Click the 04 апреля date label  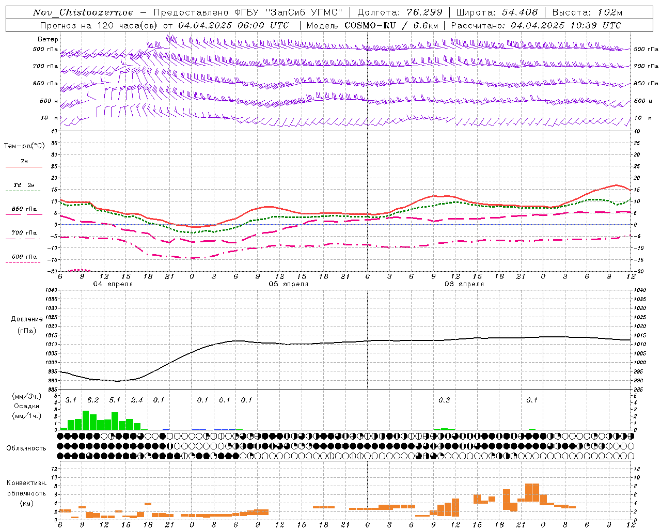(x=113, y=284)
